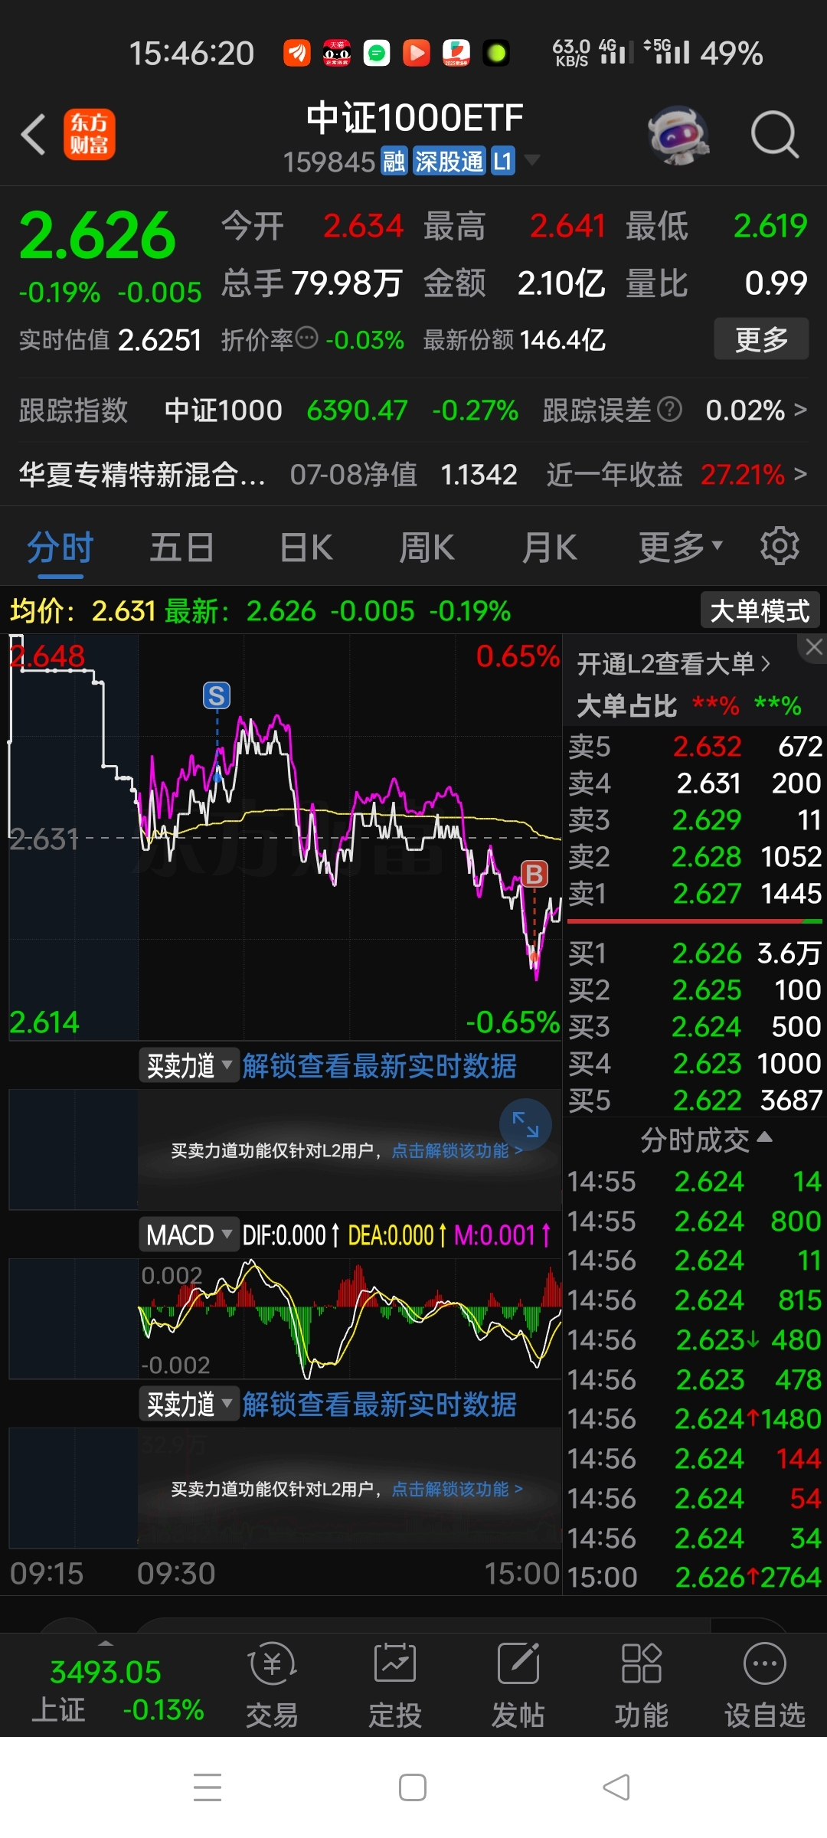Open the 交易 trade icon
827x1838 pixels.
[x=272, y=1686]
